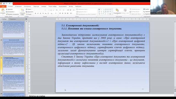
Task: Open the Заливка фігури shape fill
Action: pos(135,9)
